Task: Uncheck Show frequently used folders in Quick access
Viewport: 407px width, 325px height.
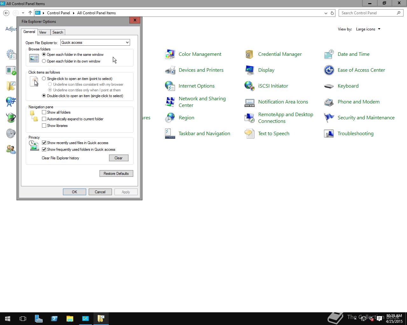Action: click(44, 149)
